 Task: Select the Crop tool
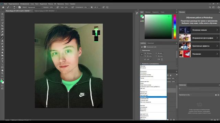pyautogui.click(x=2, y=26)
